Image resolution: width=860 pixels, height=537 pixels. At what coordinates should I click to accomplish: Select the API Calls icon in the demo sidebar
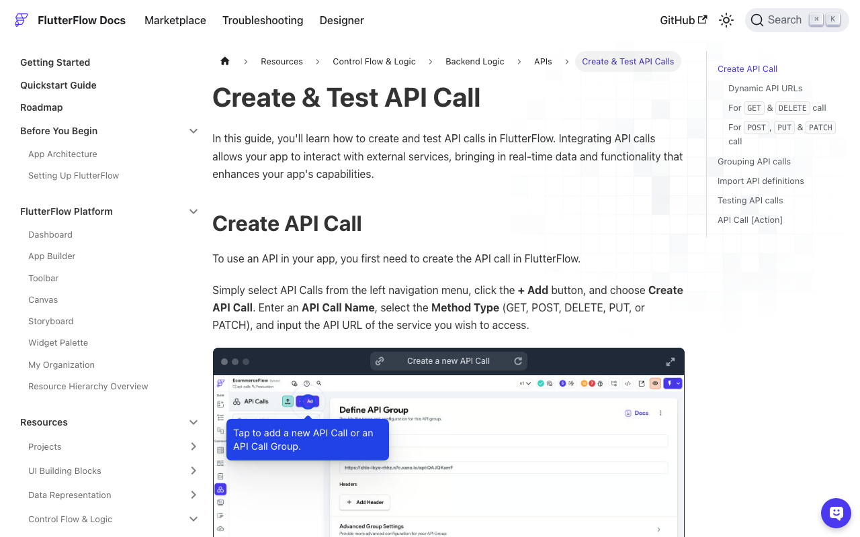pos(220,489)
